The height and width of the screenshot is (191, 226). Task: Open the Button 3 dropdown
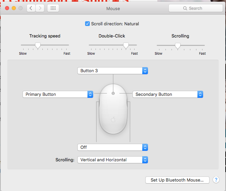(x=113, y=71)
